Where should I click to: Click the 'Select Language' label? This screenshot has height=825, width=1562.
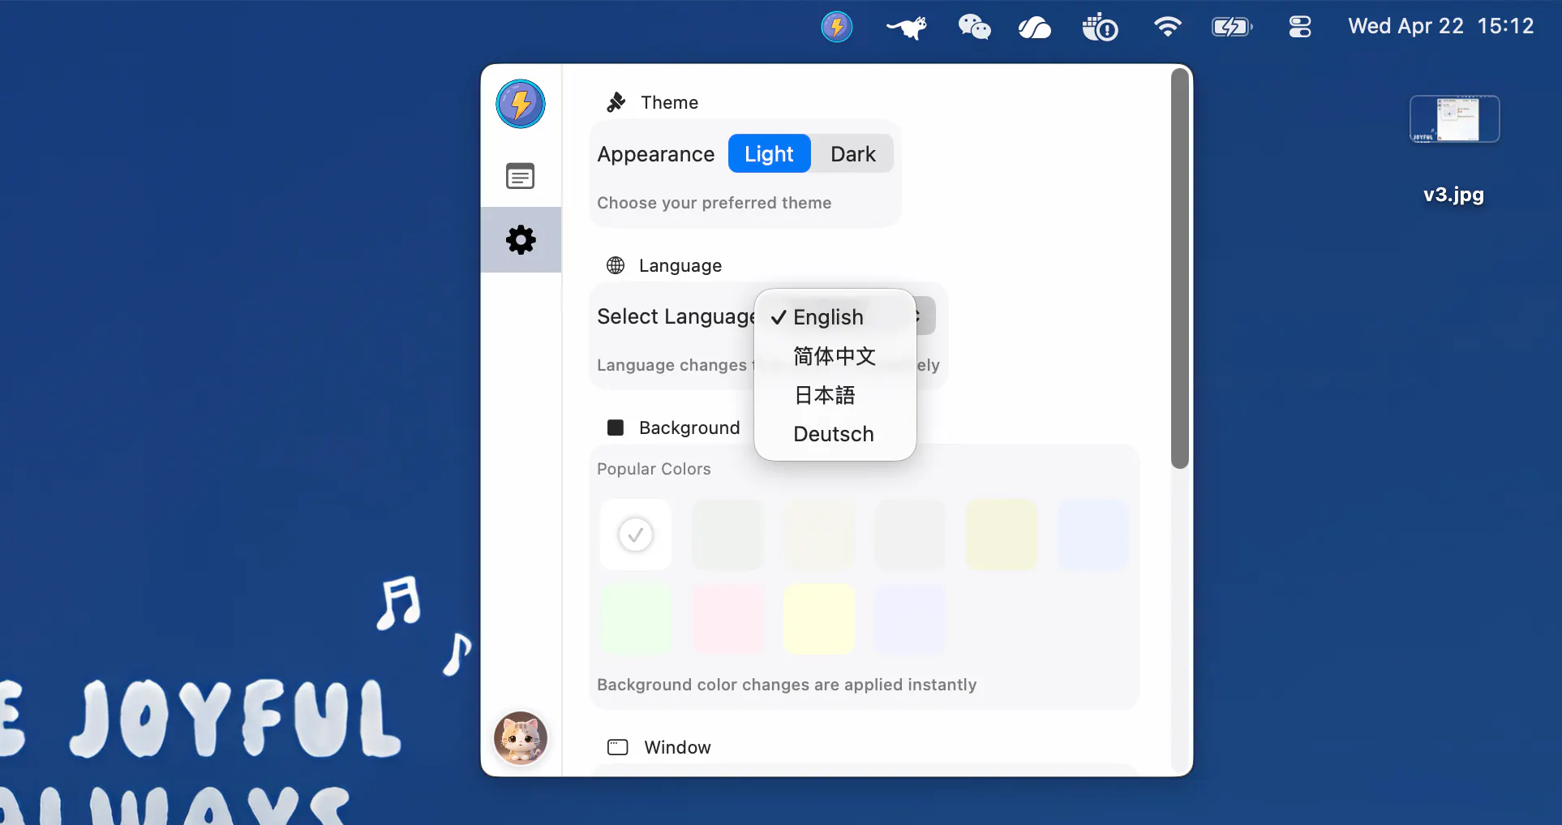pos(676,316)
